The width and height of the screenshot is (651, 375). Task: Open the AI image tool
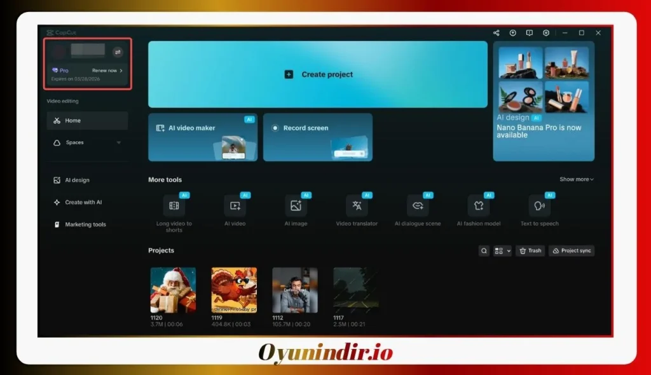coord(296,210)
